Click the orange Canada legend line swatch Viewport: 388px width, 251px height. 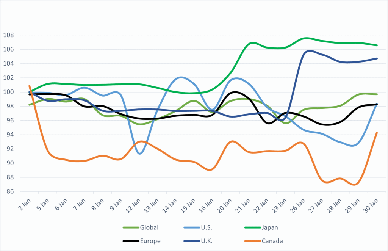(251, 241)
